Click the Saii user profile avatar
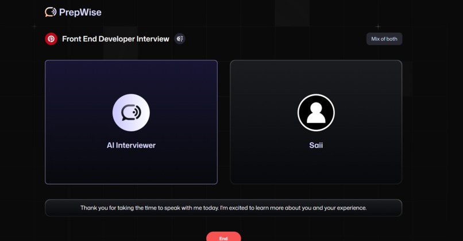This screenshot has height=241, width=463. point(316,112)
